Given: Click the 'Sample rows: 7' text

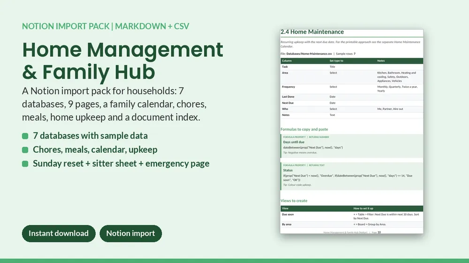Looking at the screenshot, I should (346, 54).
